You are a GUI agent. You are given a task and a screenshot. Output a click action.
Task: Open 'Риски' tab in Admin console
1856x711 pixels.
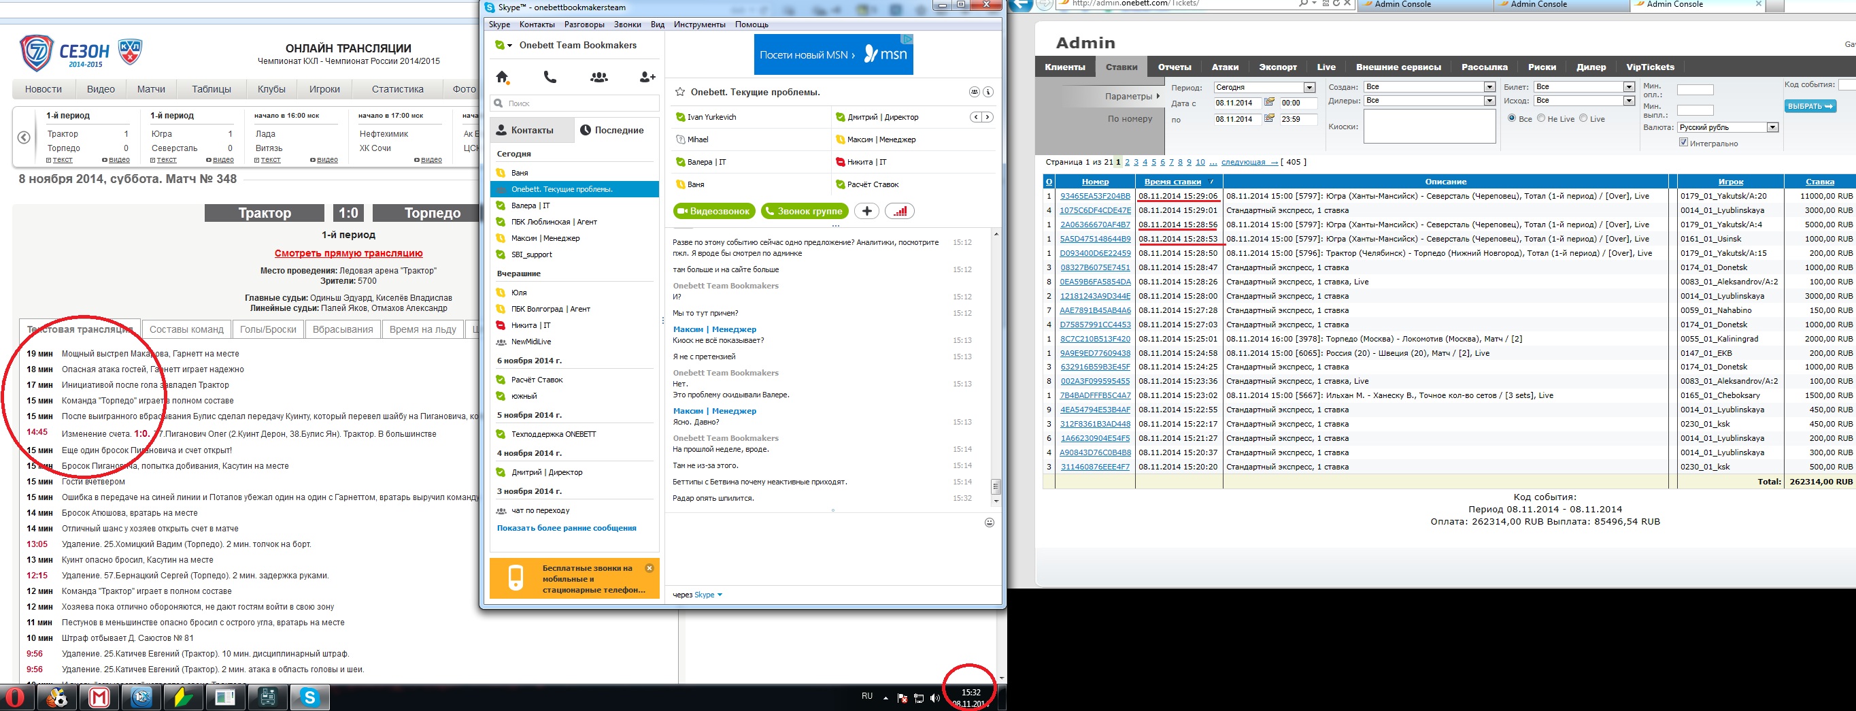1542,67
